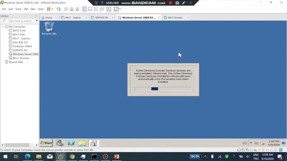
Task: Stop Bandicam recording red button
Action: click(x=170, y=3)
